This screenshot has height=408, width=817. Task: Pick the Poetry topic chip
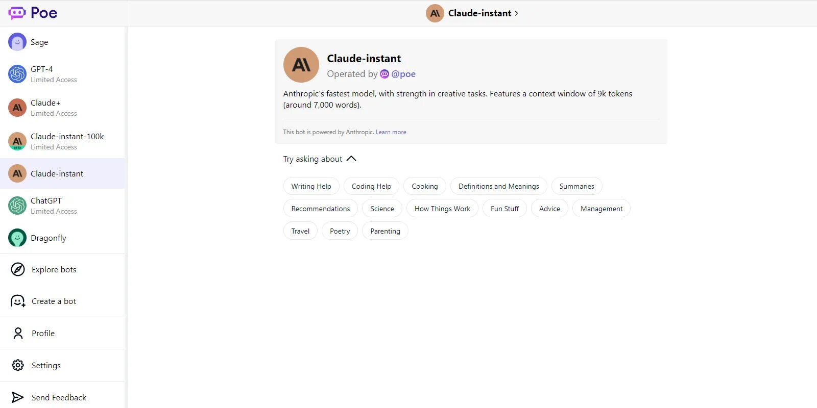(340, 231)
